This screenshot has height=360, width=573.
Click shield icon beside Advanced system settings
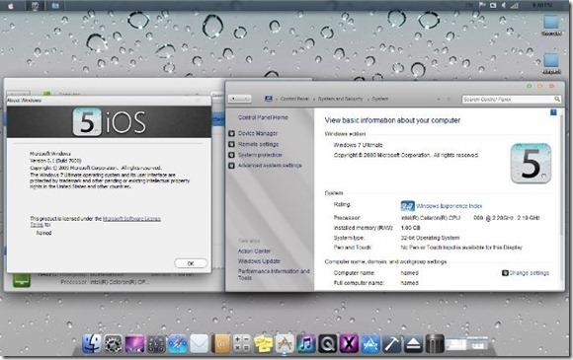point(231,166)
